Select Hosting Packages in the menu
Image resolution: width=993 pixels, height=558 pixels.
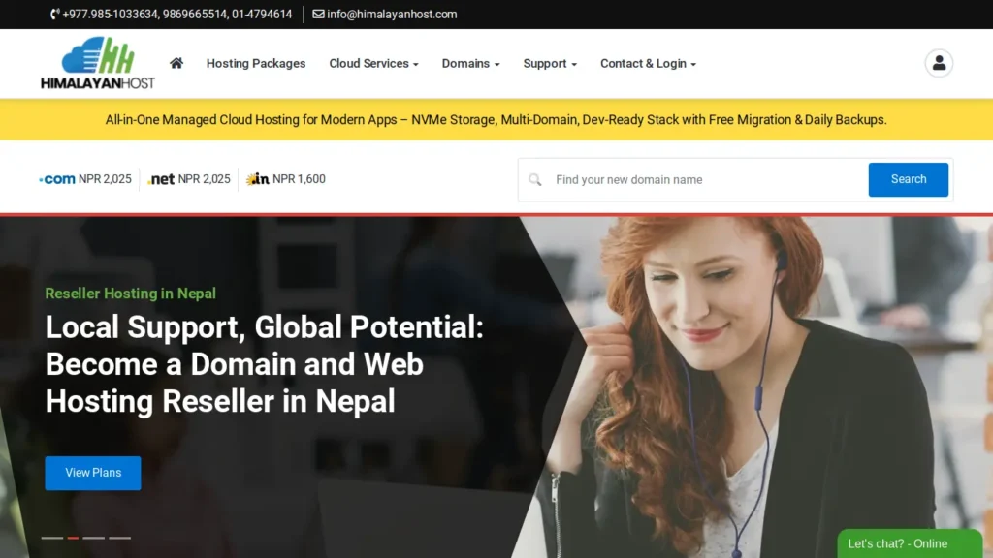click(x=255, y=64)
